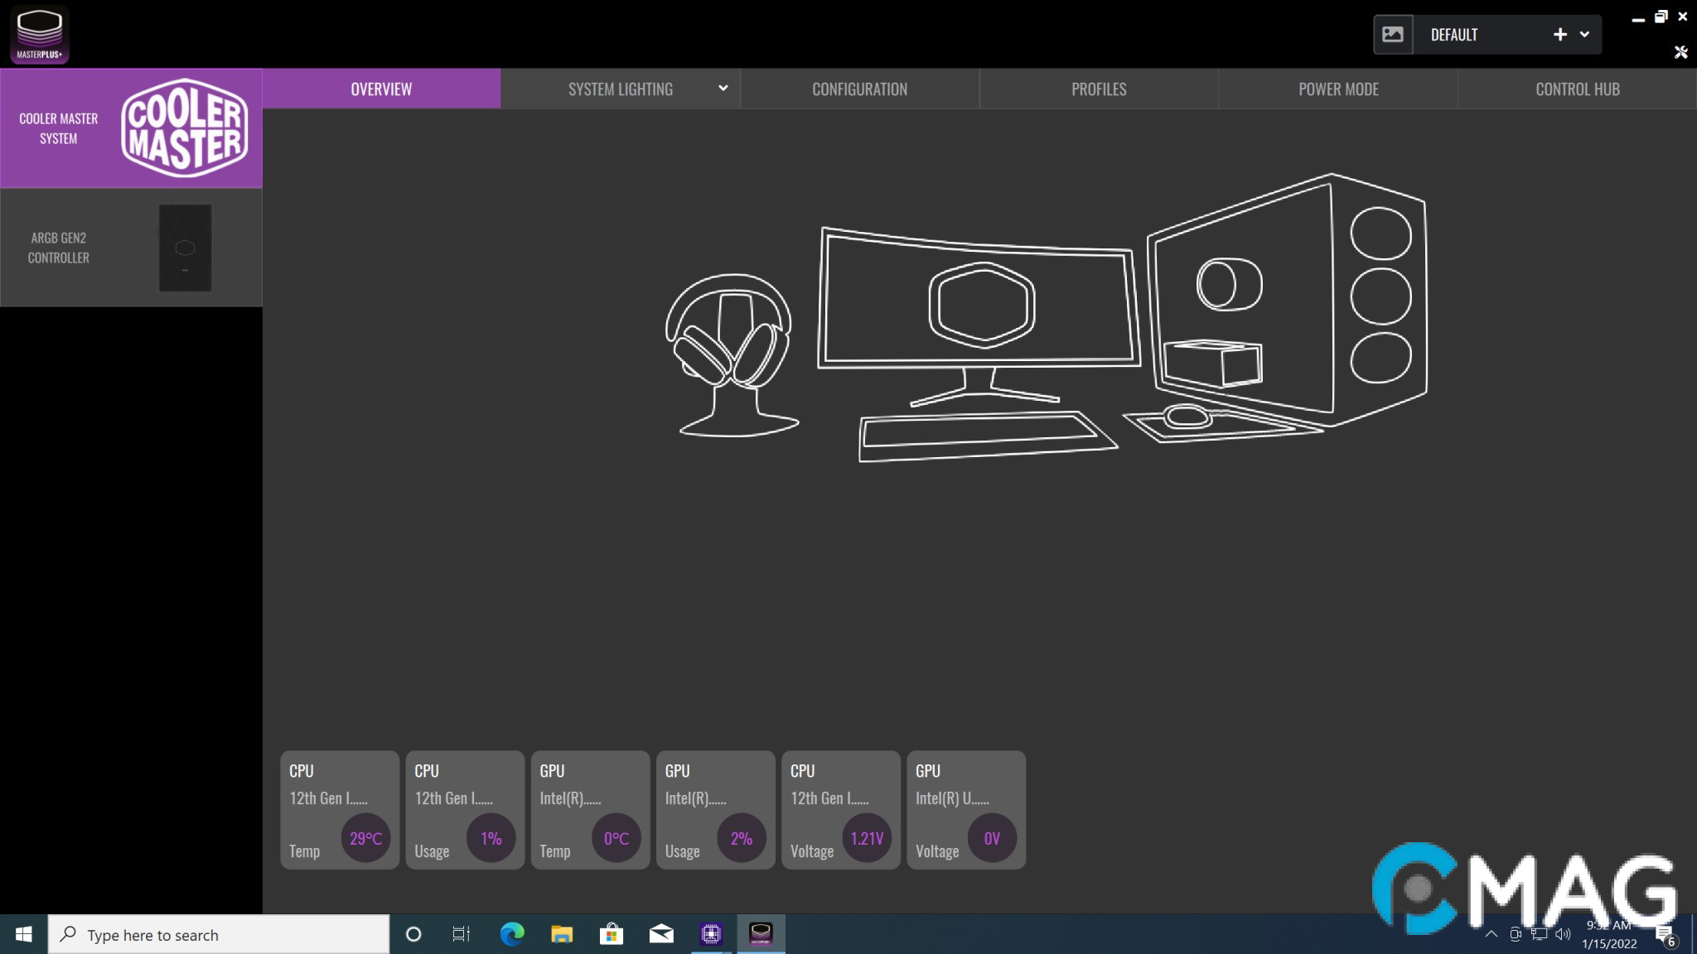This screenshot has height=954, width=1697.
Task: Open File Explorer from the taskbar
Action: click(x=562, y=934)
